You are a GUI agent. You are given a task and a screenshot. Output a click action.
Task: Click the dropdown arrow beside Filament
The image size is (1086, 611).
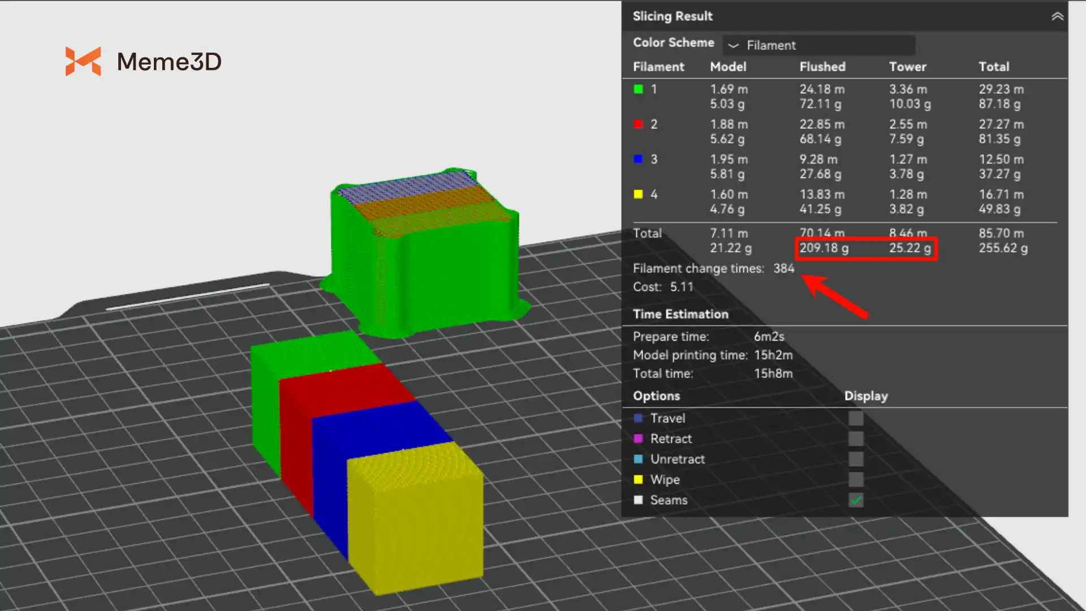click(733, 45)
